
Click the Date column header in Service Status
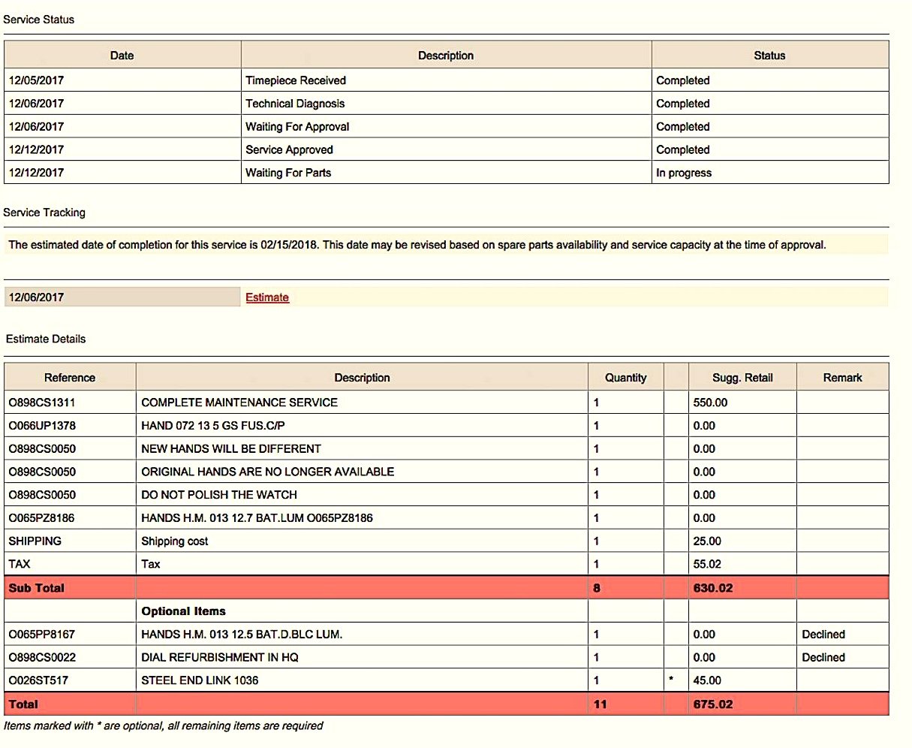122,56
